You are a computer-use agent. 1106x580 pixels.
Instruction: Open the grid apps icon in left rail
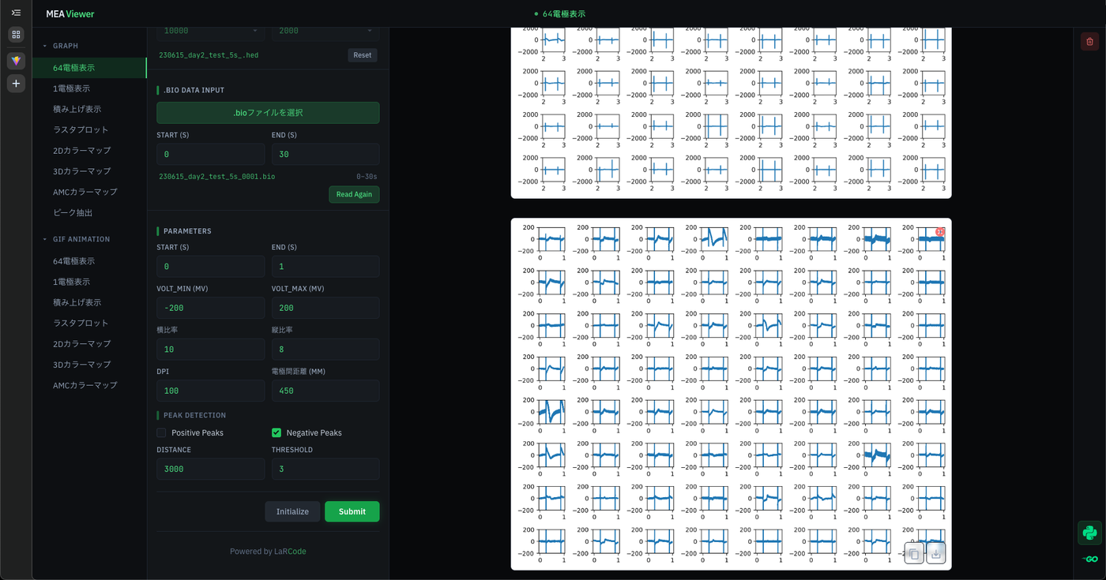(x=16, y=35)
